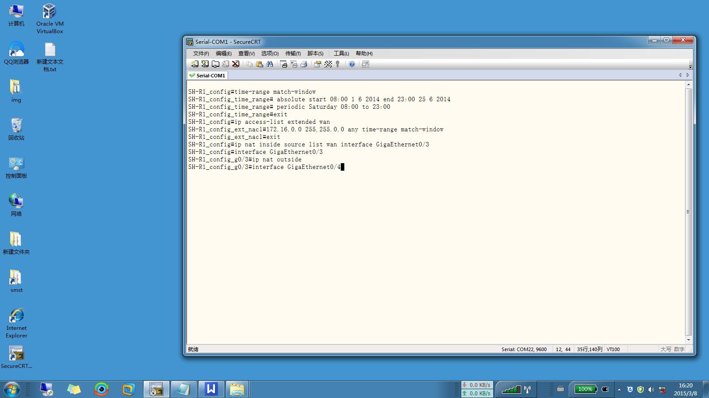The image size is (709, 398).
Task: Click the VT100 status bar entry
Action: (613, 349)
